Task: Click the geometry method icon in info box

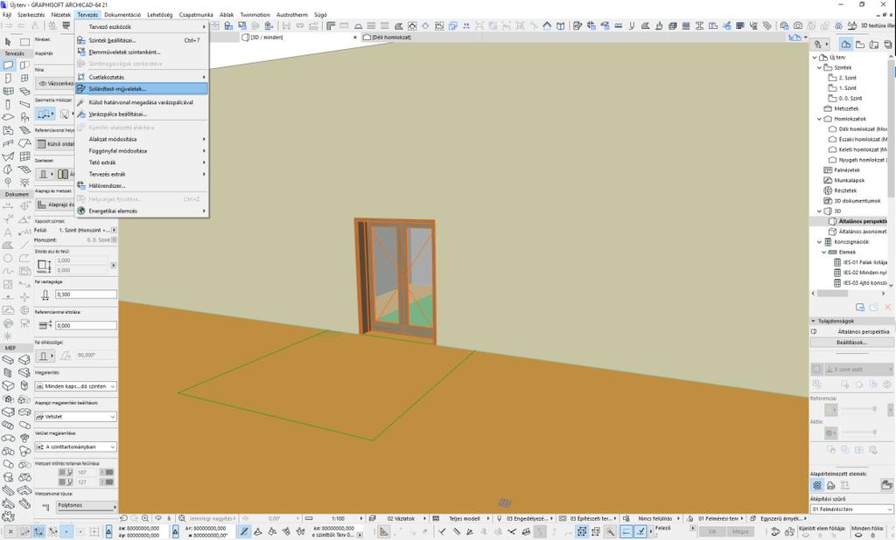Action: coord(45,114)
